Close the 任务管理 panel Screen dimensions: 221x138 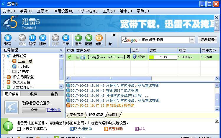point(61,50)
